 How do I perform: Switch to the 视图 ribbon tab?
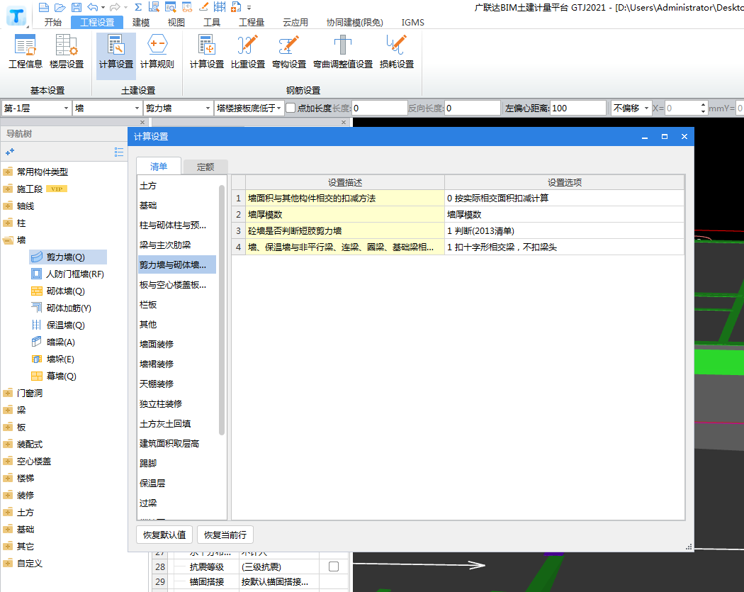click(176, 22)
